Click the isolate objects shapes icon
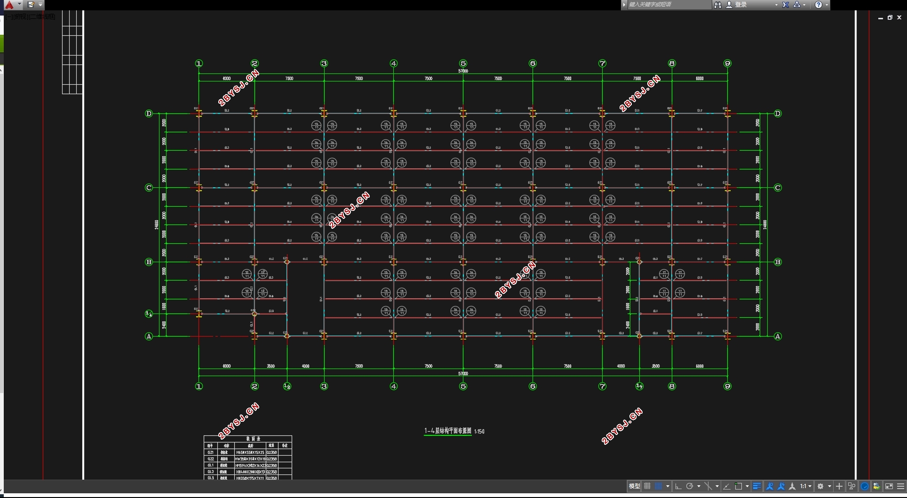 point(851,486)
